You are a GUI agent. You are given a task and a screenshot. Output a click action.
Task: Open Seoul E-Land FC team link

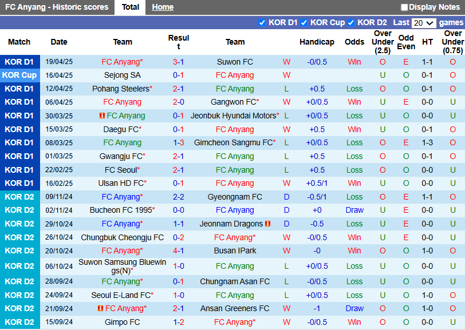point(121,295)
